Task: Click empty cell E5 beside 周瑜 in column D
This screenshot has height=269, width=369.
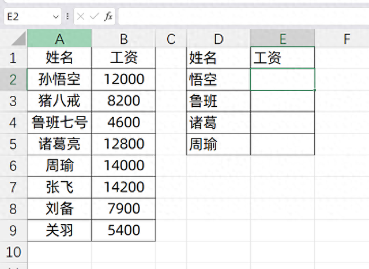Action: pyautogui.click(x=283, y=144)
